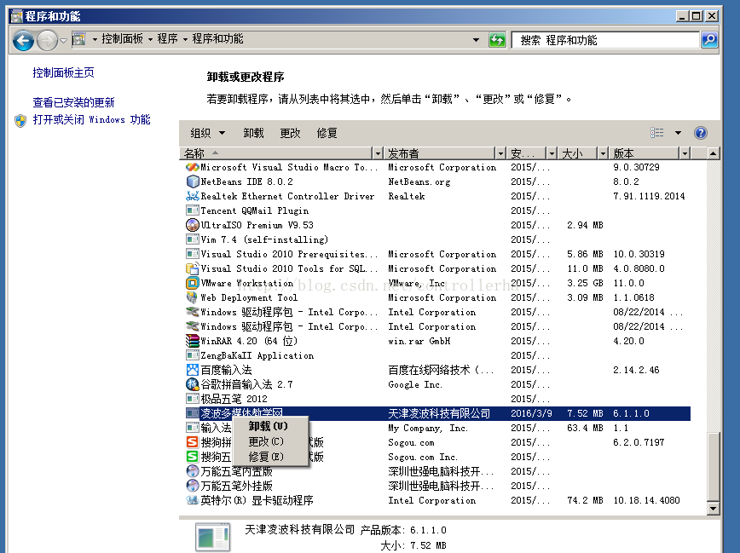Expand the 安装时间 column filter arrow
740x553 pixels.
tap(552, 153)
